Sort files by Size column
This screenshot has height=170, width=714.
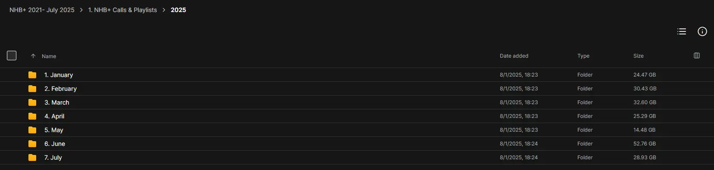tap(639, 56)
